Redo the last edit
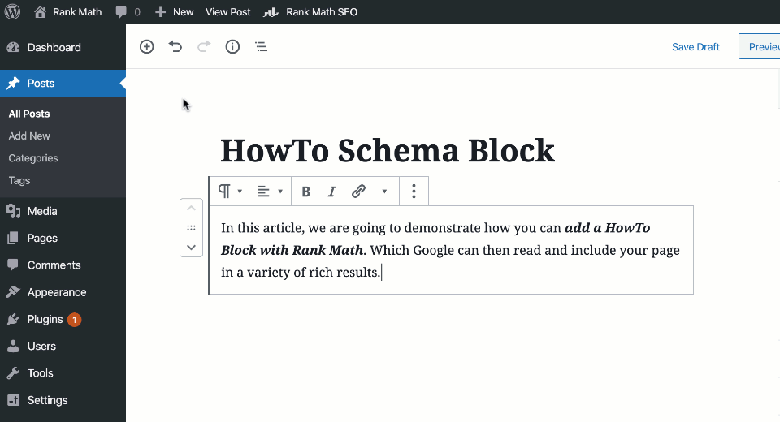This screenshot has width=780, height=422. [x=204, y=47]
